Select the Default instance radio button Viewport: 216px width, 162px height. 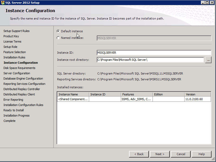[58, 31]
